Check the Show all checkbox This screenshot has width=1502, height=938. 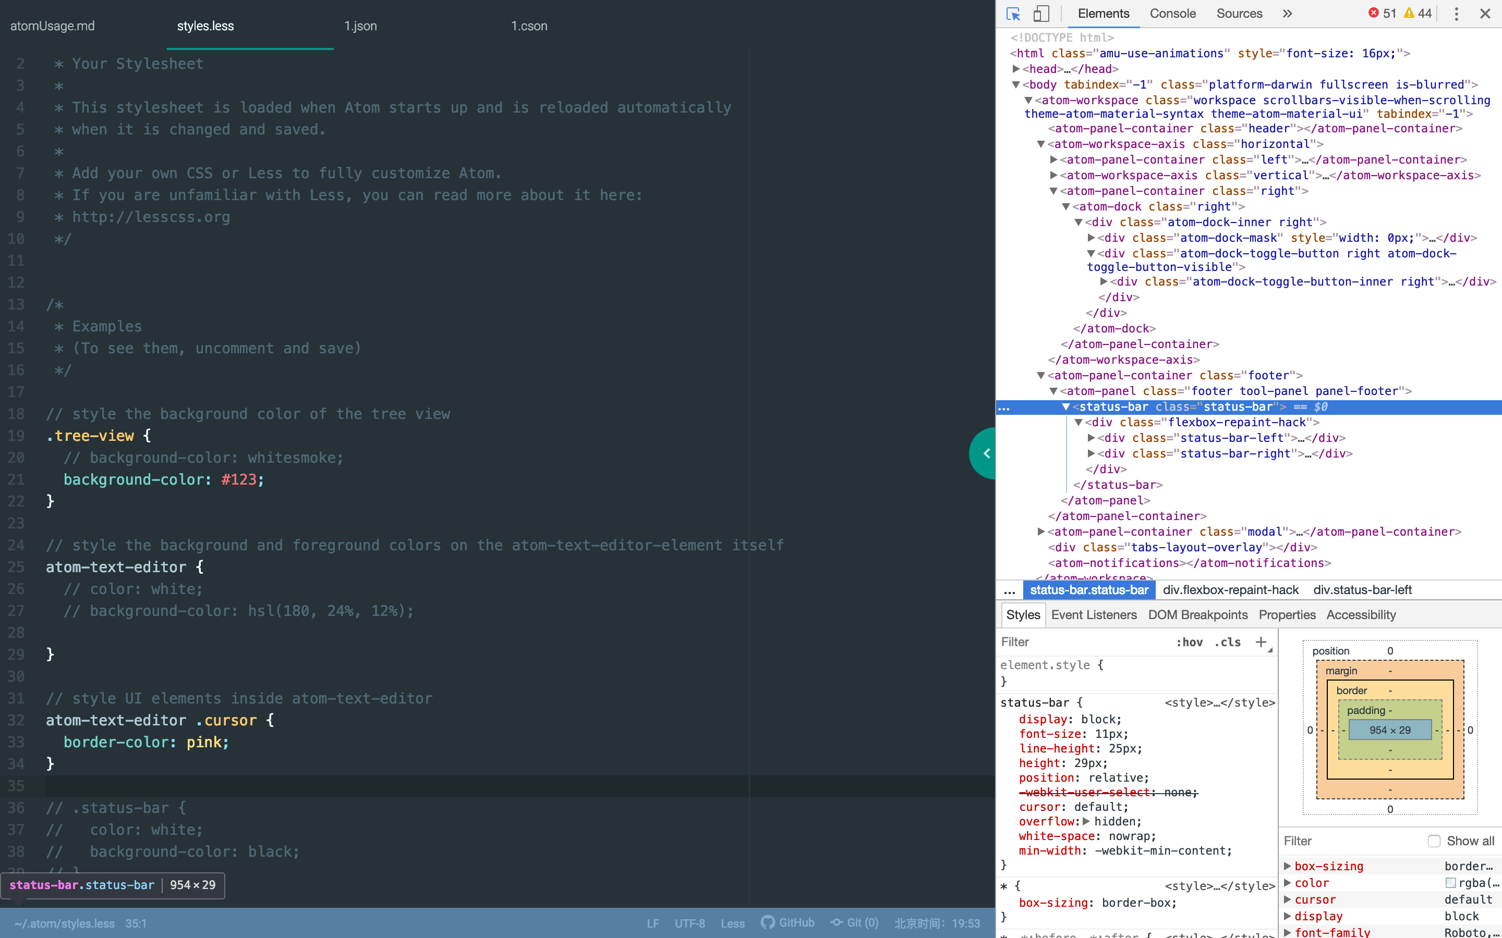(x=1434, y=841)
